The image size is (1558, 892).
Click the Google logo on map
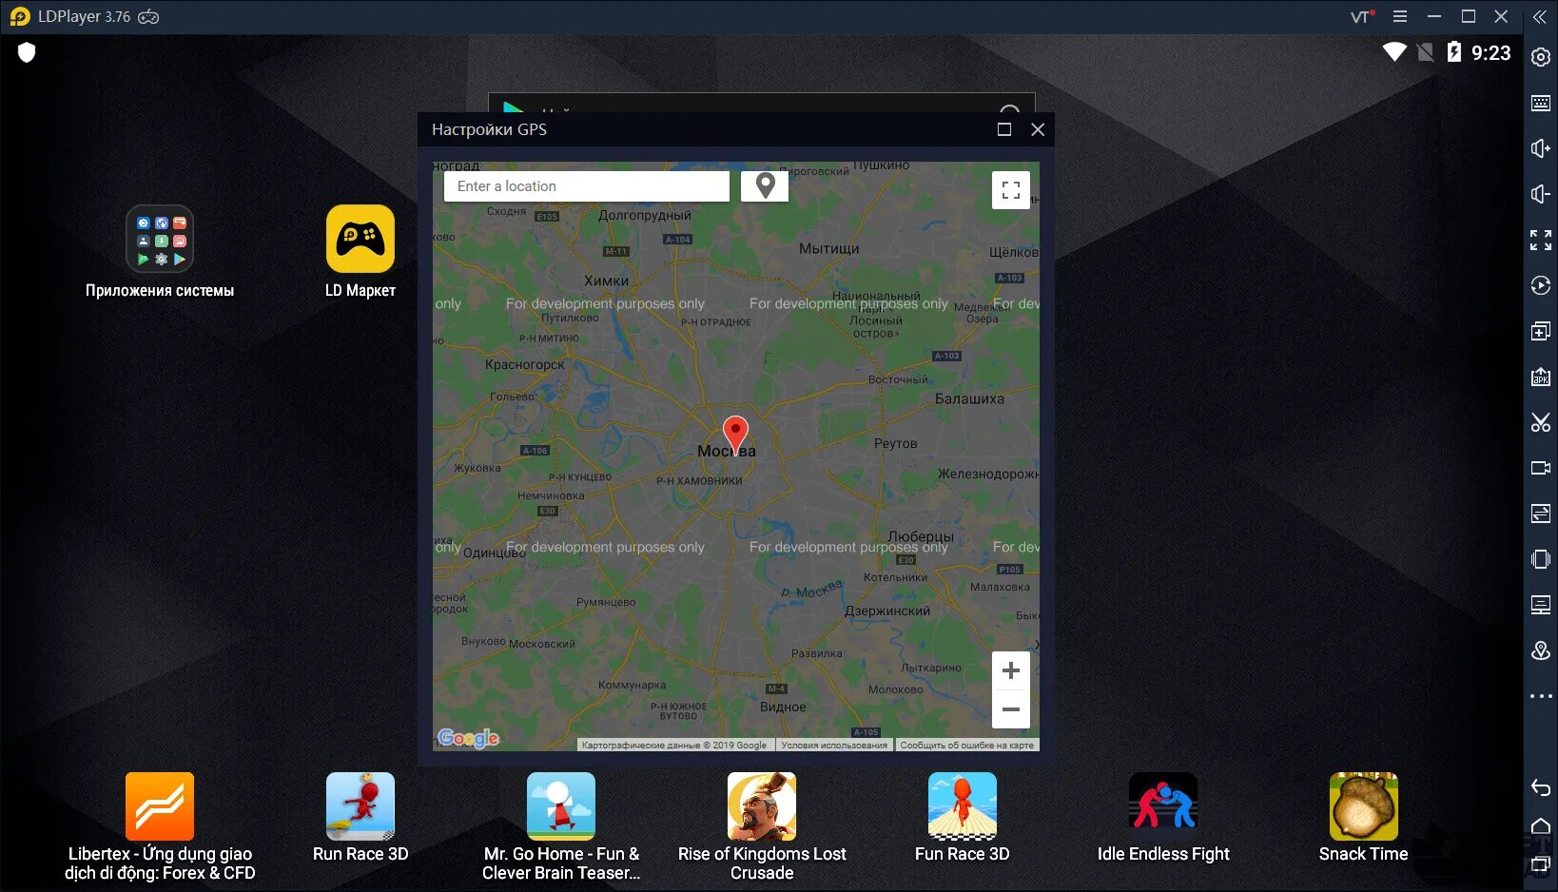(468, 738)
